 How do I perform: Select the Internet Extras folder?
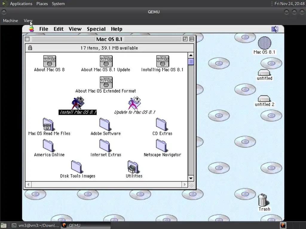105,146
